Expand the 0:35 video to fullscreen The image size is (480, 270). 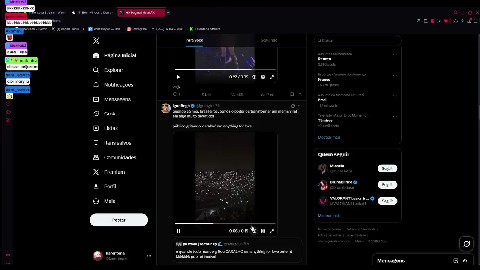pos(272,77)
